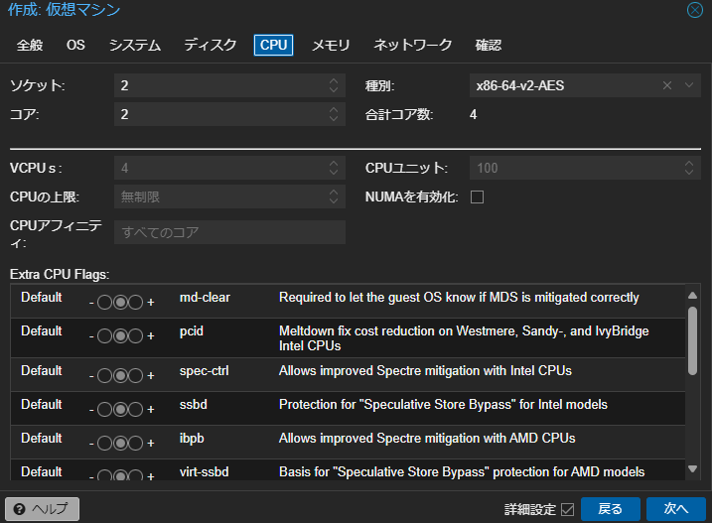Clear the x86-64-v2-AES CPU type selection

coord(667,86)
